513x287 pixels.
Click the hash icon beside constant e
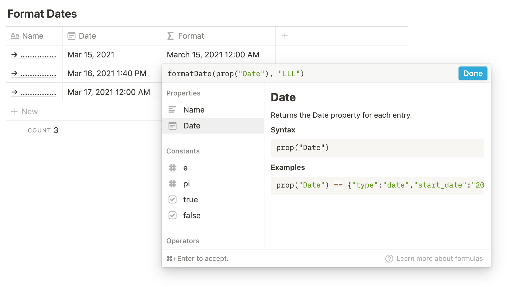pos(173,168)
